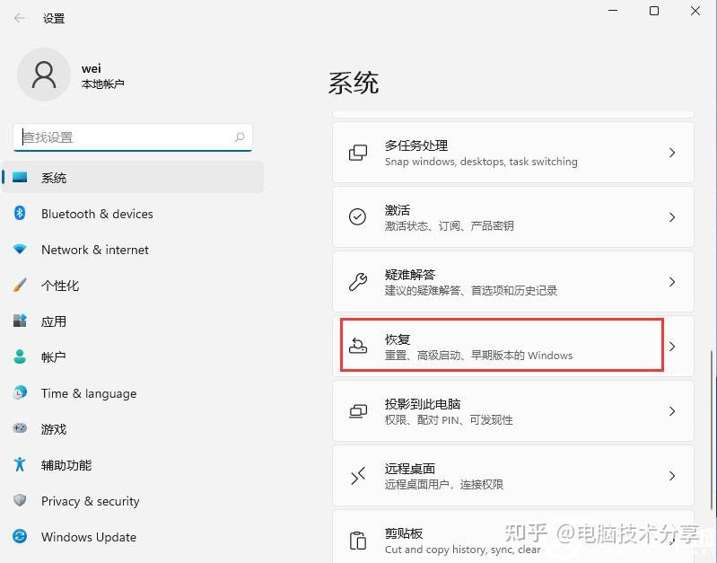Open Windows Update settings
This screenshot has height=563, width=717.
pyautogui.click(x=89, y=537)
